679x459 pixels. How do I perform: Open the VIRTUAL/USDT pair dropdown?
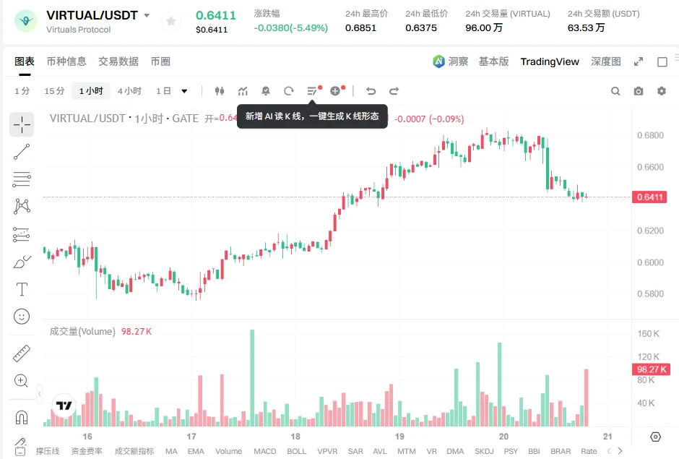[147, 15]
